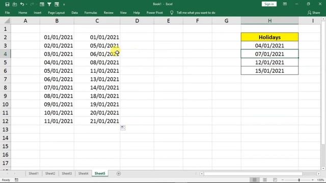Image resolution: width=326 pixels, height=183 pixels.
Task: Open Customize Quick Access Toolbar dropdown
Action: pos(64,5)
